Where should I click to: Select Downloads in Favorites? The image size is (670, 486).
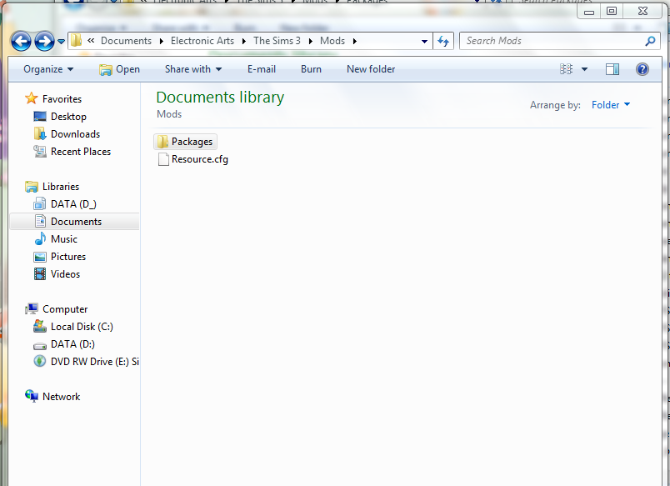click(x=75, y=134)
